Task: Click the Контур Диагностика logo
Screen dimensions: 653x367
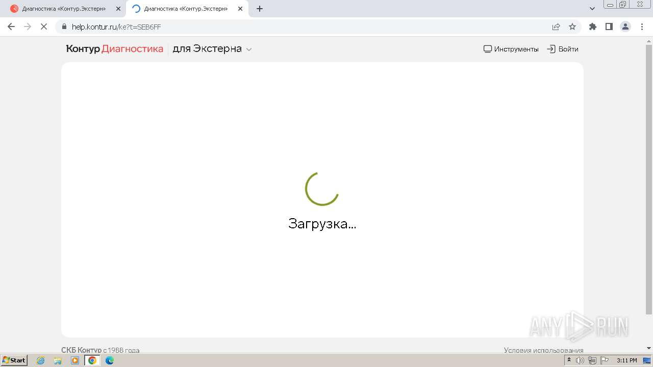Action: [x=115, y=49]
